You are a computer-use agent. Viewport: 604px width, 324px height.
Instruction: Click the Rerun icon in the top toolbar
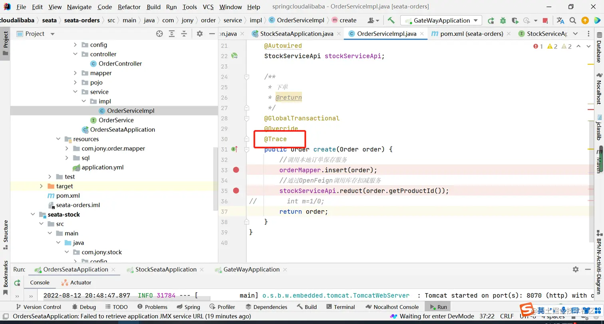(491, 20)
